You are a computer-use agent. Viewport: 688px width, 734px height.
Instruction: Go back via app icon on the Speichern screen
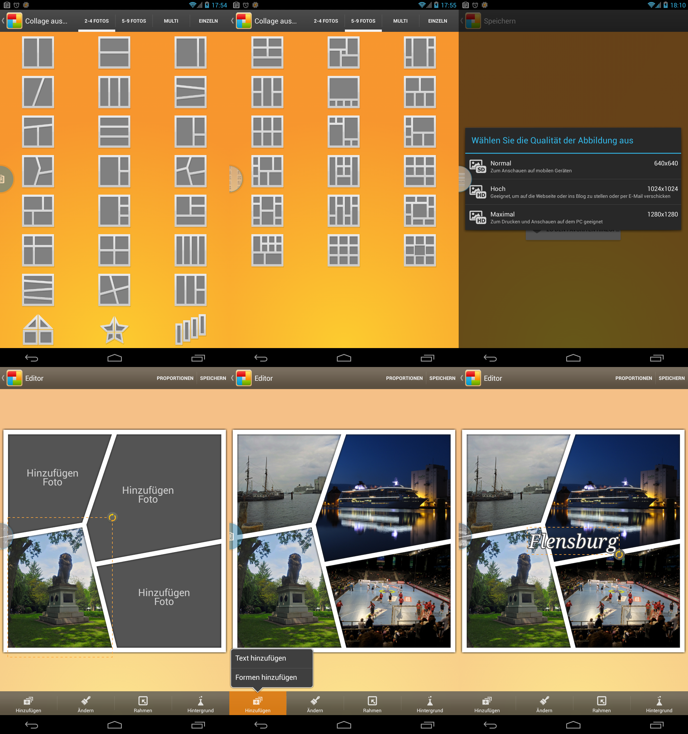[x=473, y=21]
